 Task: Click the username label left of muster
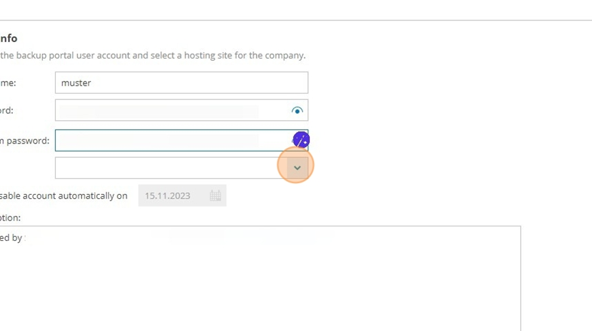pyautogui.click(x=8, y=83)
